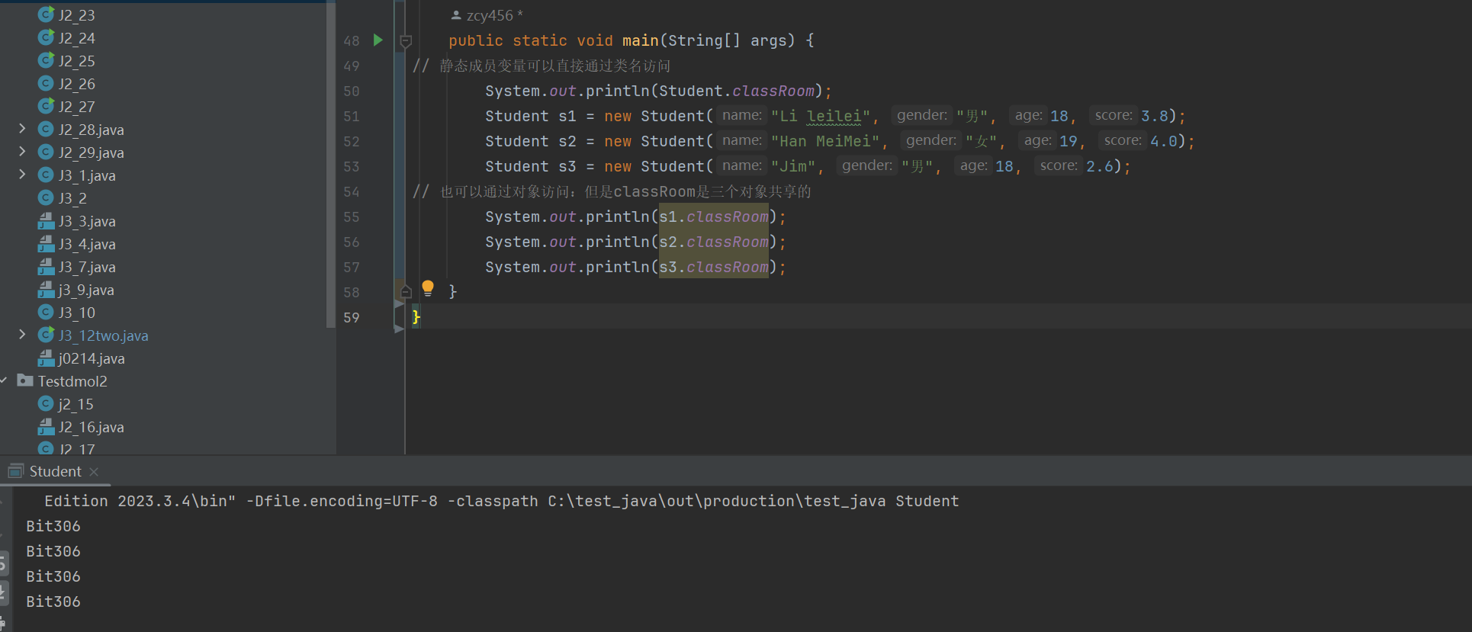The height and width of the screenshot is (632, 1472).
Task: Click the J2_28.java class icon
Action: click(x=46, y=129)
